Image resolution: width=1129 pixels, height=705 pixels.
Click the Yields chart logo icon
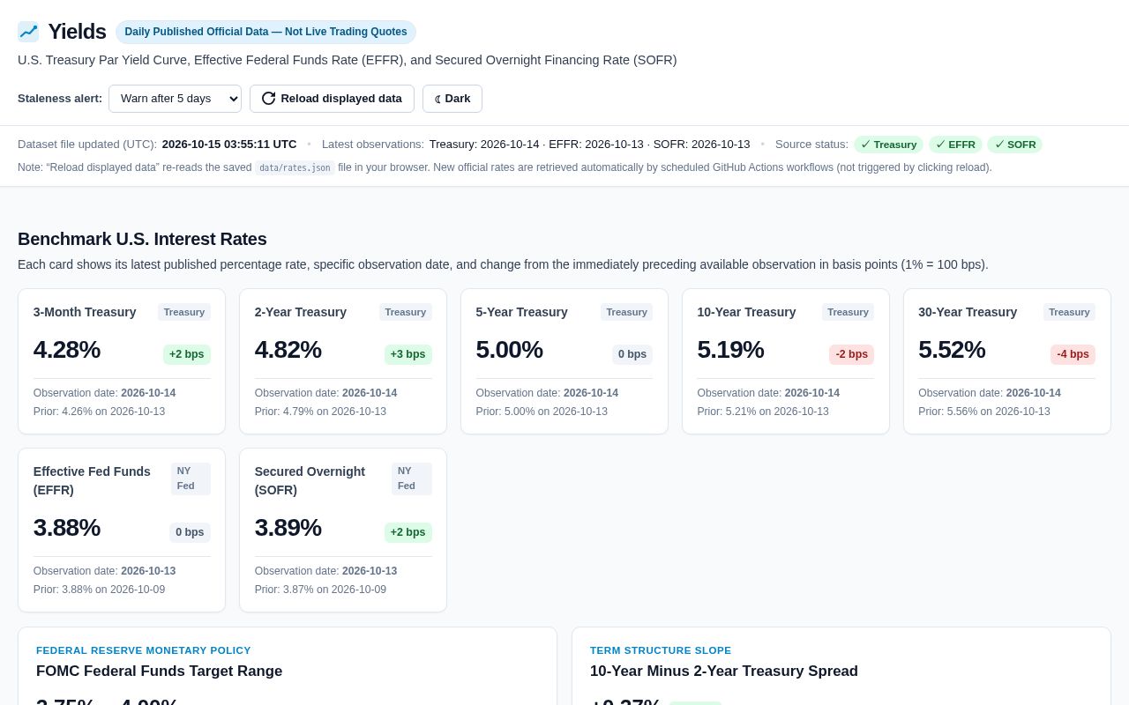[x=28, y=32]
